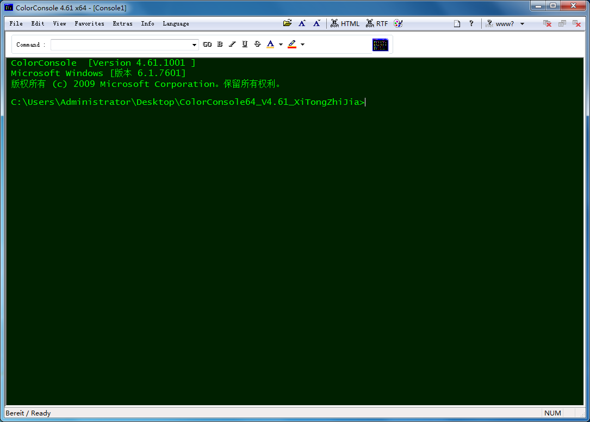Open the Extras menu
This screenshot has width=590, height=422.
click(123, 24)
